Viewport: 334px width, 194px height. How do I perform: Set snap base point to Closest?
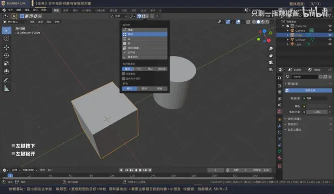pos(128,69)
